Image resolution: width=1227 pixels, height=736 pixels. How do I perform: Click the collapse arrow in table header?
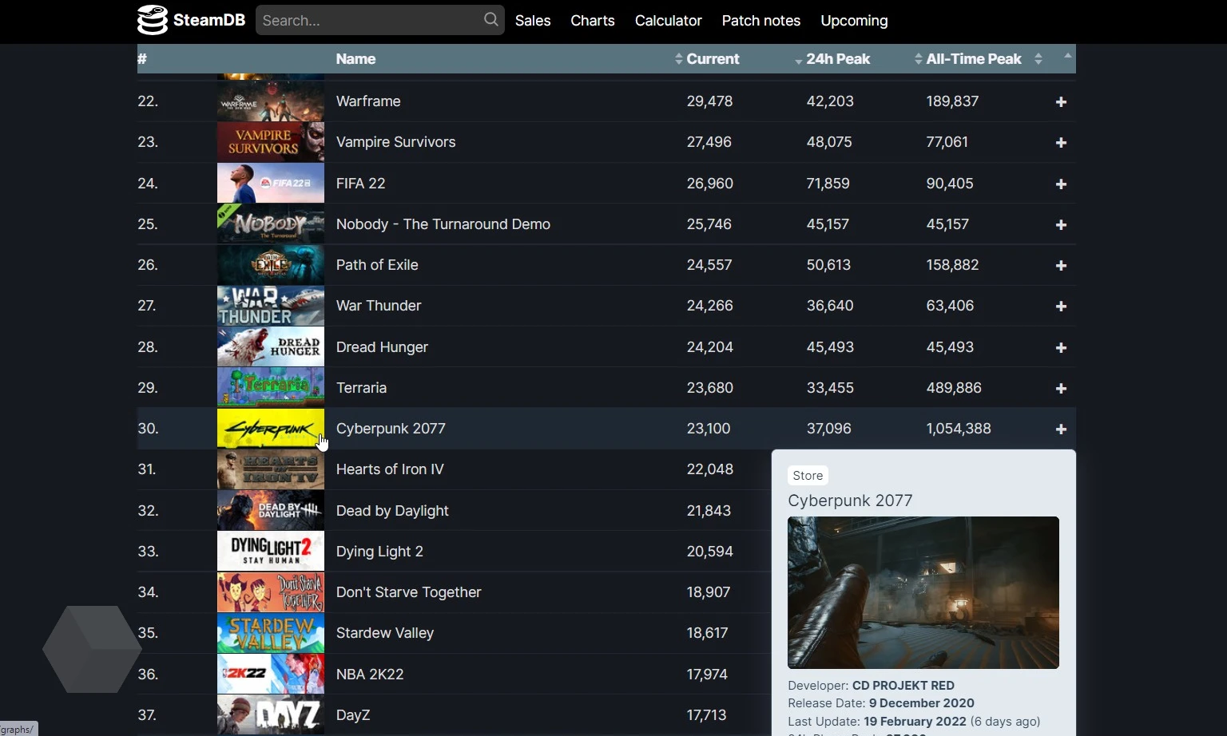tap(1068, 55)
